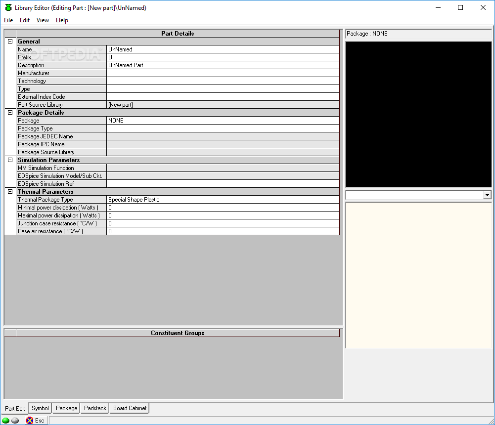Minimize the Library Editor window
The width and height of the screenshot is (495, 425).
pos(438,7)
